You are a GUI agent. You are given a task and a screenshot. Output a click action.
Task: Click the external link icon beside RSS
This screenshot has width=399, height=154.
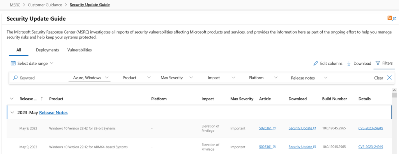click(395, 18)
